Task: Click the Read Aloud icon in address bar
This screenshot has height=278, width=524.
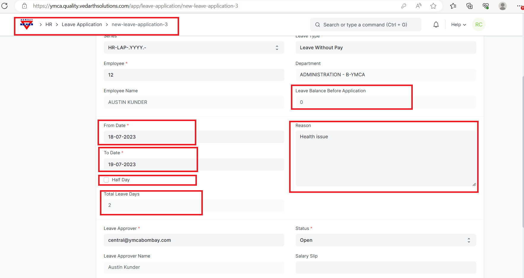Action: click(418, 6)
